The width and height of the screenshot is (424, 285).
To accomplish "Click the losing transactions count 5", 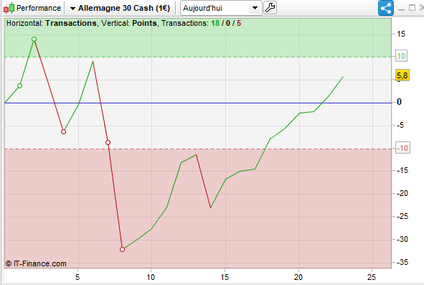I will coord(239,23).
